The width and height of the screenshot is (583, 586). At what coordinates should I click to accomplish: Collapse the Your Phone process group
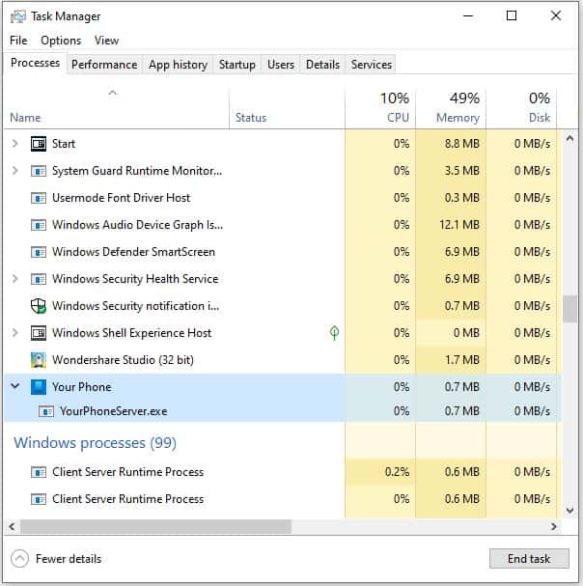[x=14, y=386]
